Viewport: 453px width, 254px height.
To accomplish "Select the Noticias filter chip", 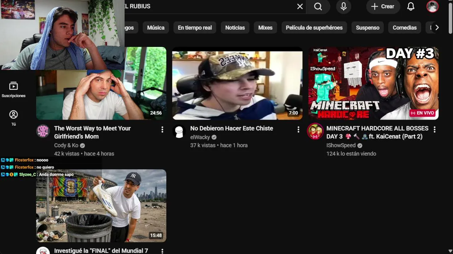I will click(235, 28).
